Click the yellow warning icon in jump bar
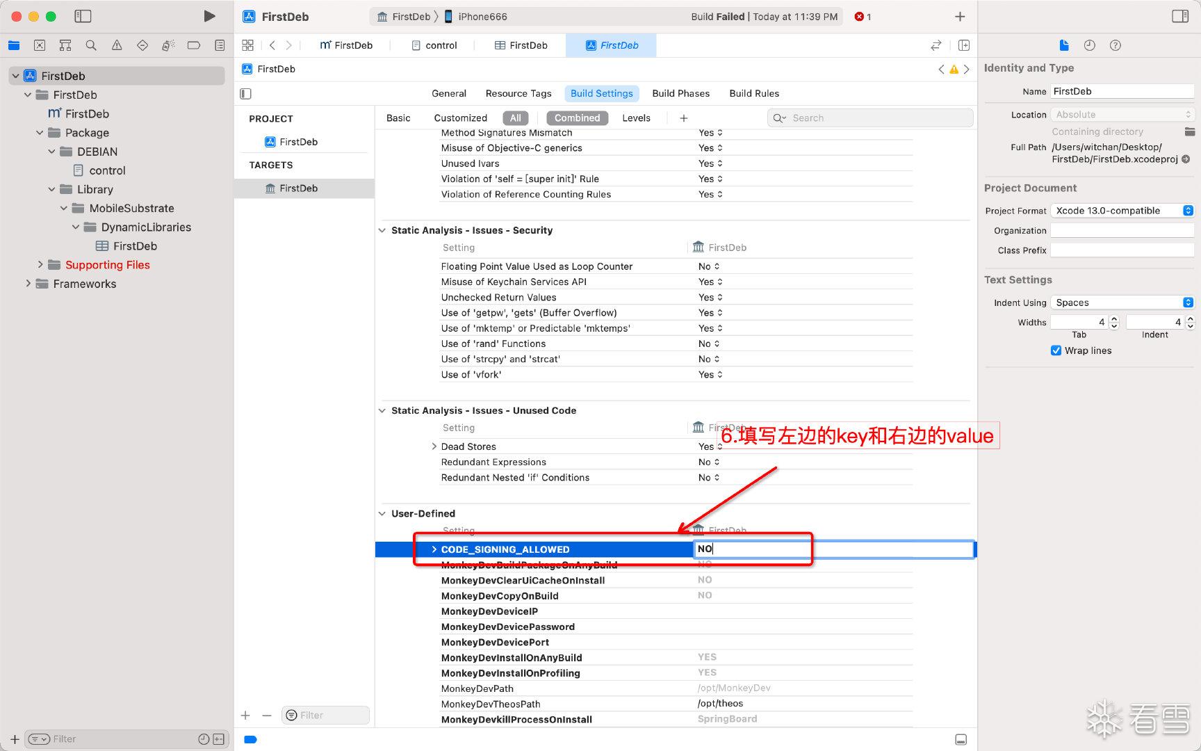Viewport: 1201px width, 751px height. click(954, 69)
